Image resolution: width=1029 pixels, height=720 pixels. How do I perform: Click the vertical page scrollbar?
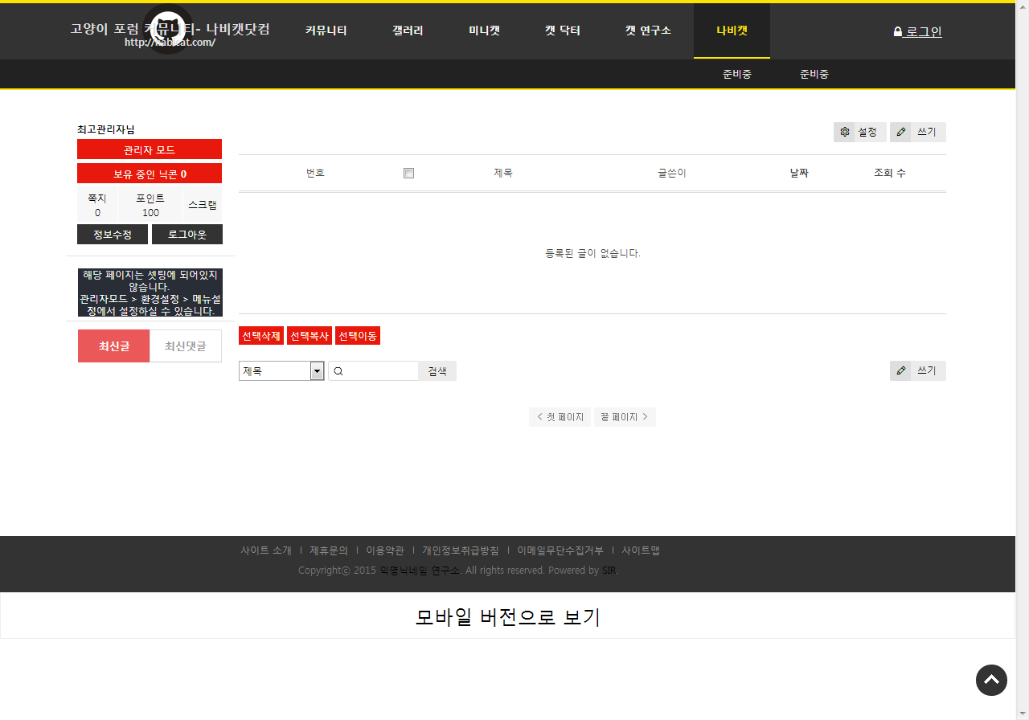pos(1023,360)
